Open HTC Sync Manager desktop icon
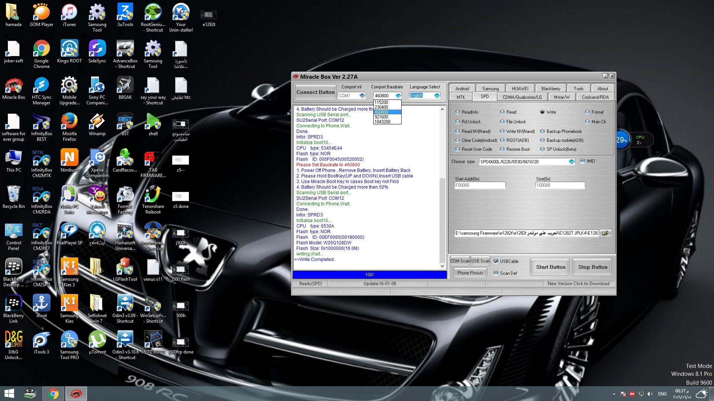 tap(41, 91)
